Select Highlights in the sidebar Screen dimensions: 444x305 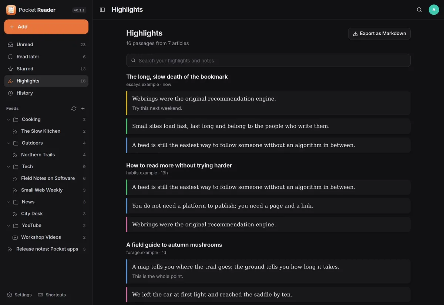point(46,81)
